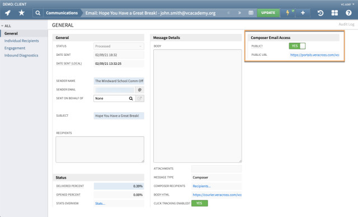
Task: Select General in the sidebar
Action: pos(11,33)
